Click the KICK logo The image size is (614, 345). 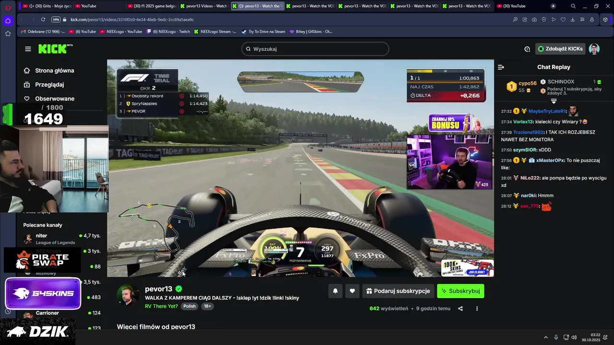pos(55,49)
